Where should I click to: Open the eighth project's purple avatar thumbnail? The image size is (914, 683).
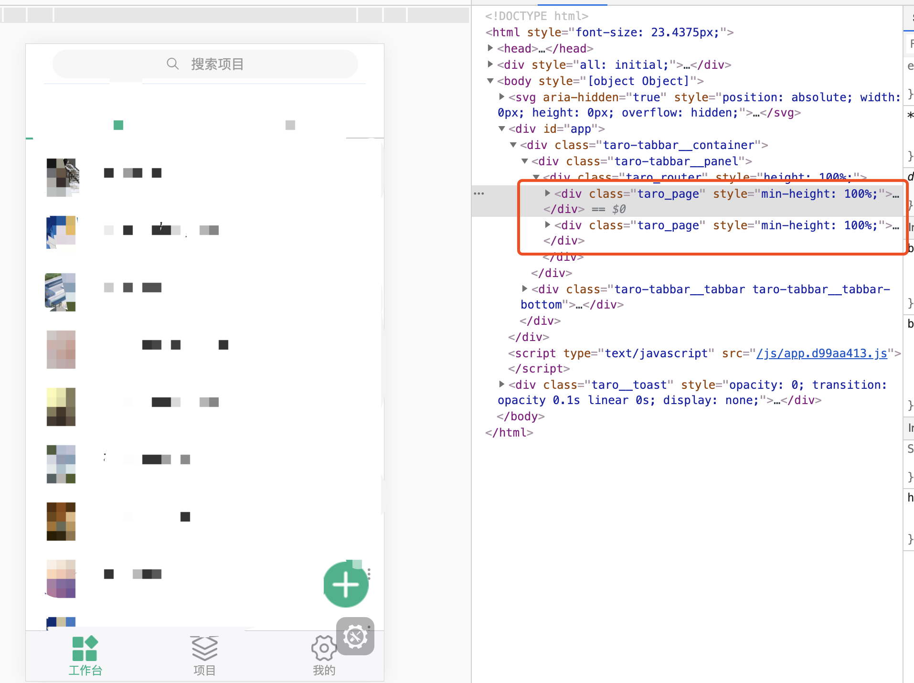[61, 579]
